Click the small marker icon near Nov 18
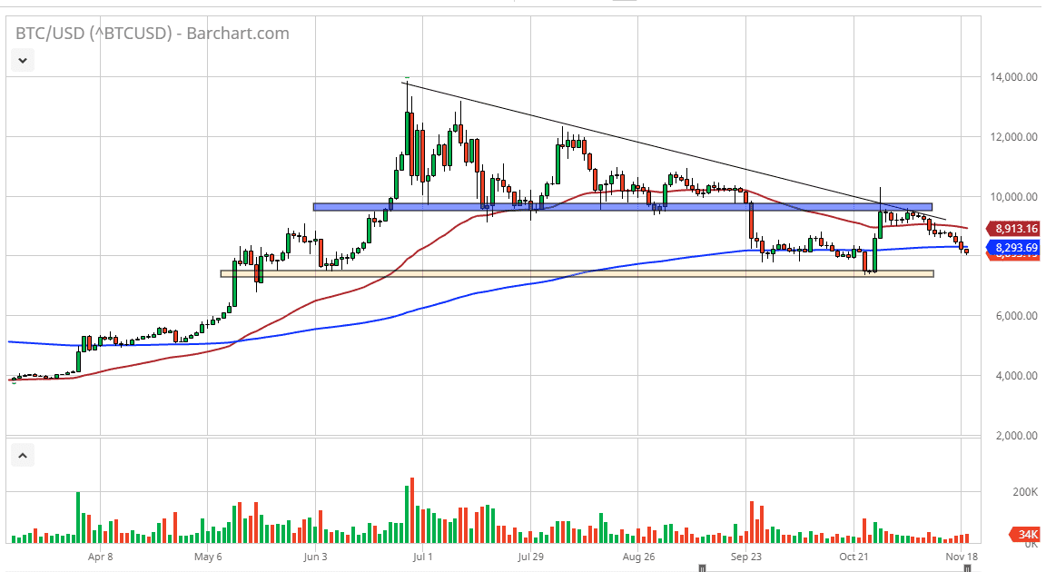Image resolution: width=1046 pixels, height=572 pixels. (x=967, y=567)
